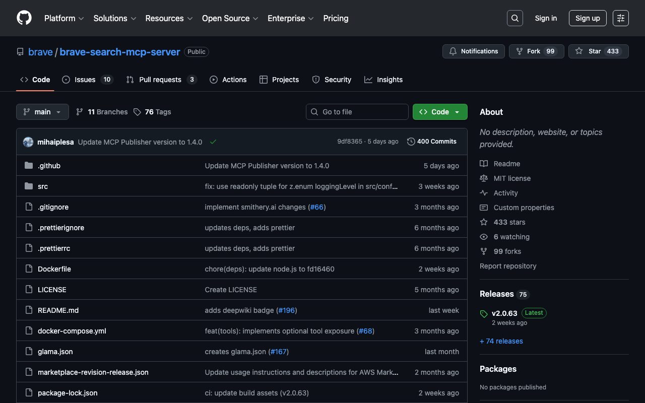Click the v2.0.63 release tag
The image size is (645, 403).
(504, 313)
